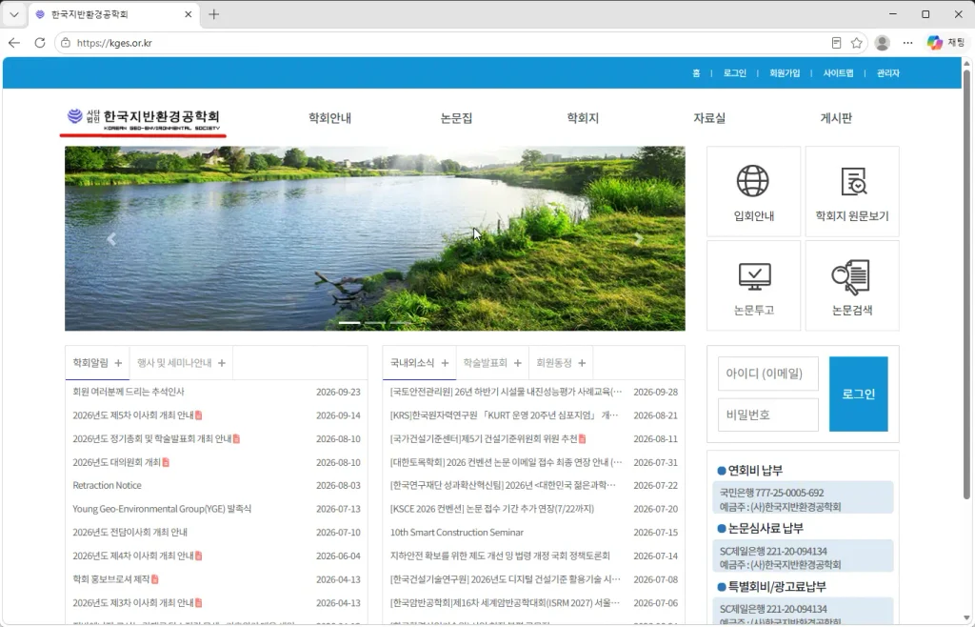Screen dimensions: 975x627
Task: Add this page to browser favorites
Action: (856, 43)
